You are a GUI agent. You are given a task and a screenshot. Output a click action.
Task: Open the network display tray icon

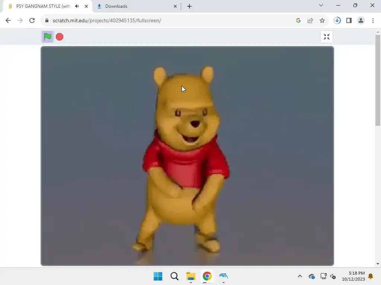click(323, 276)
